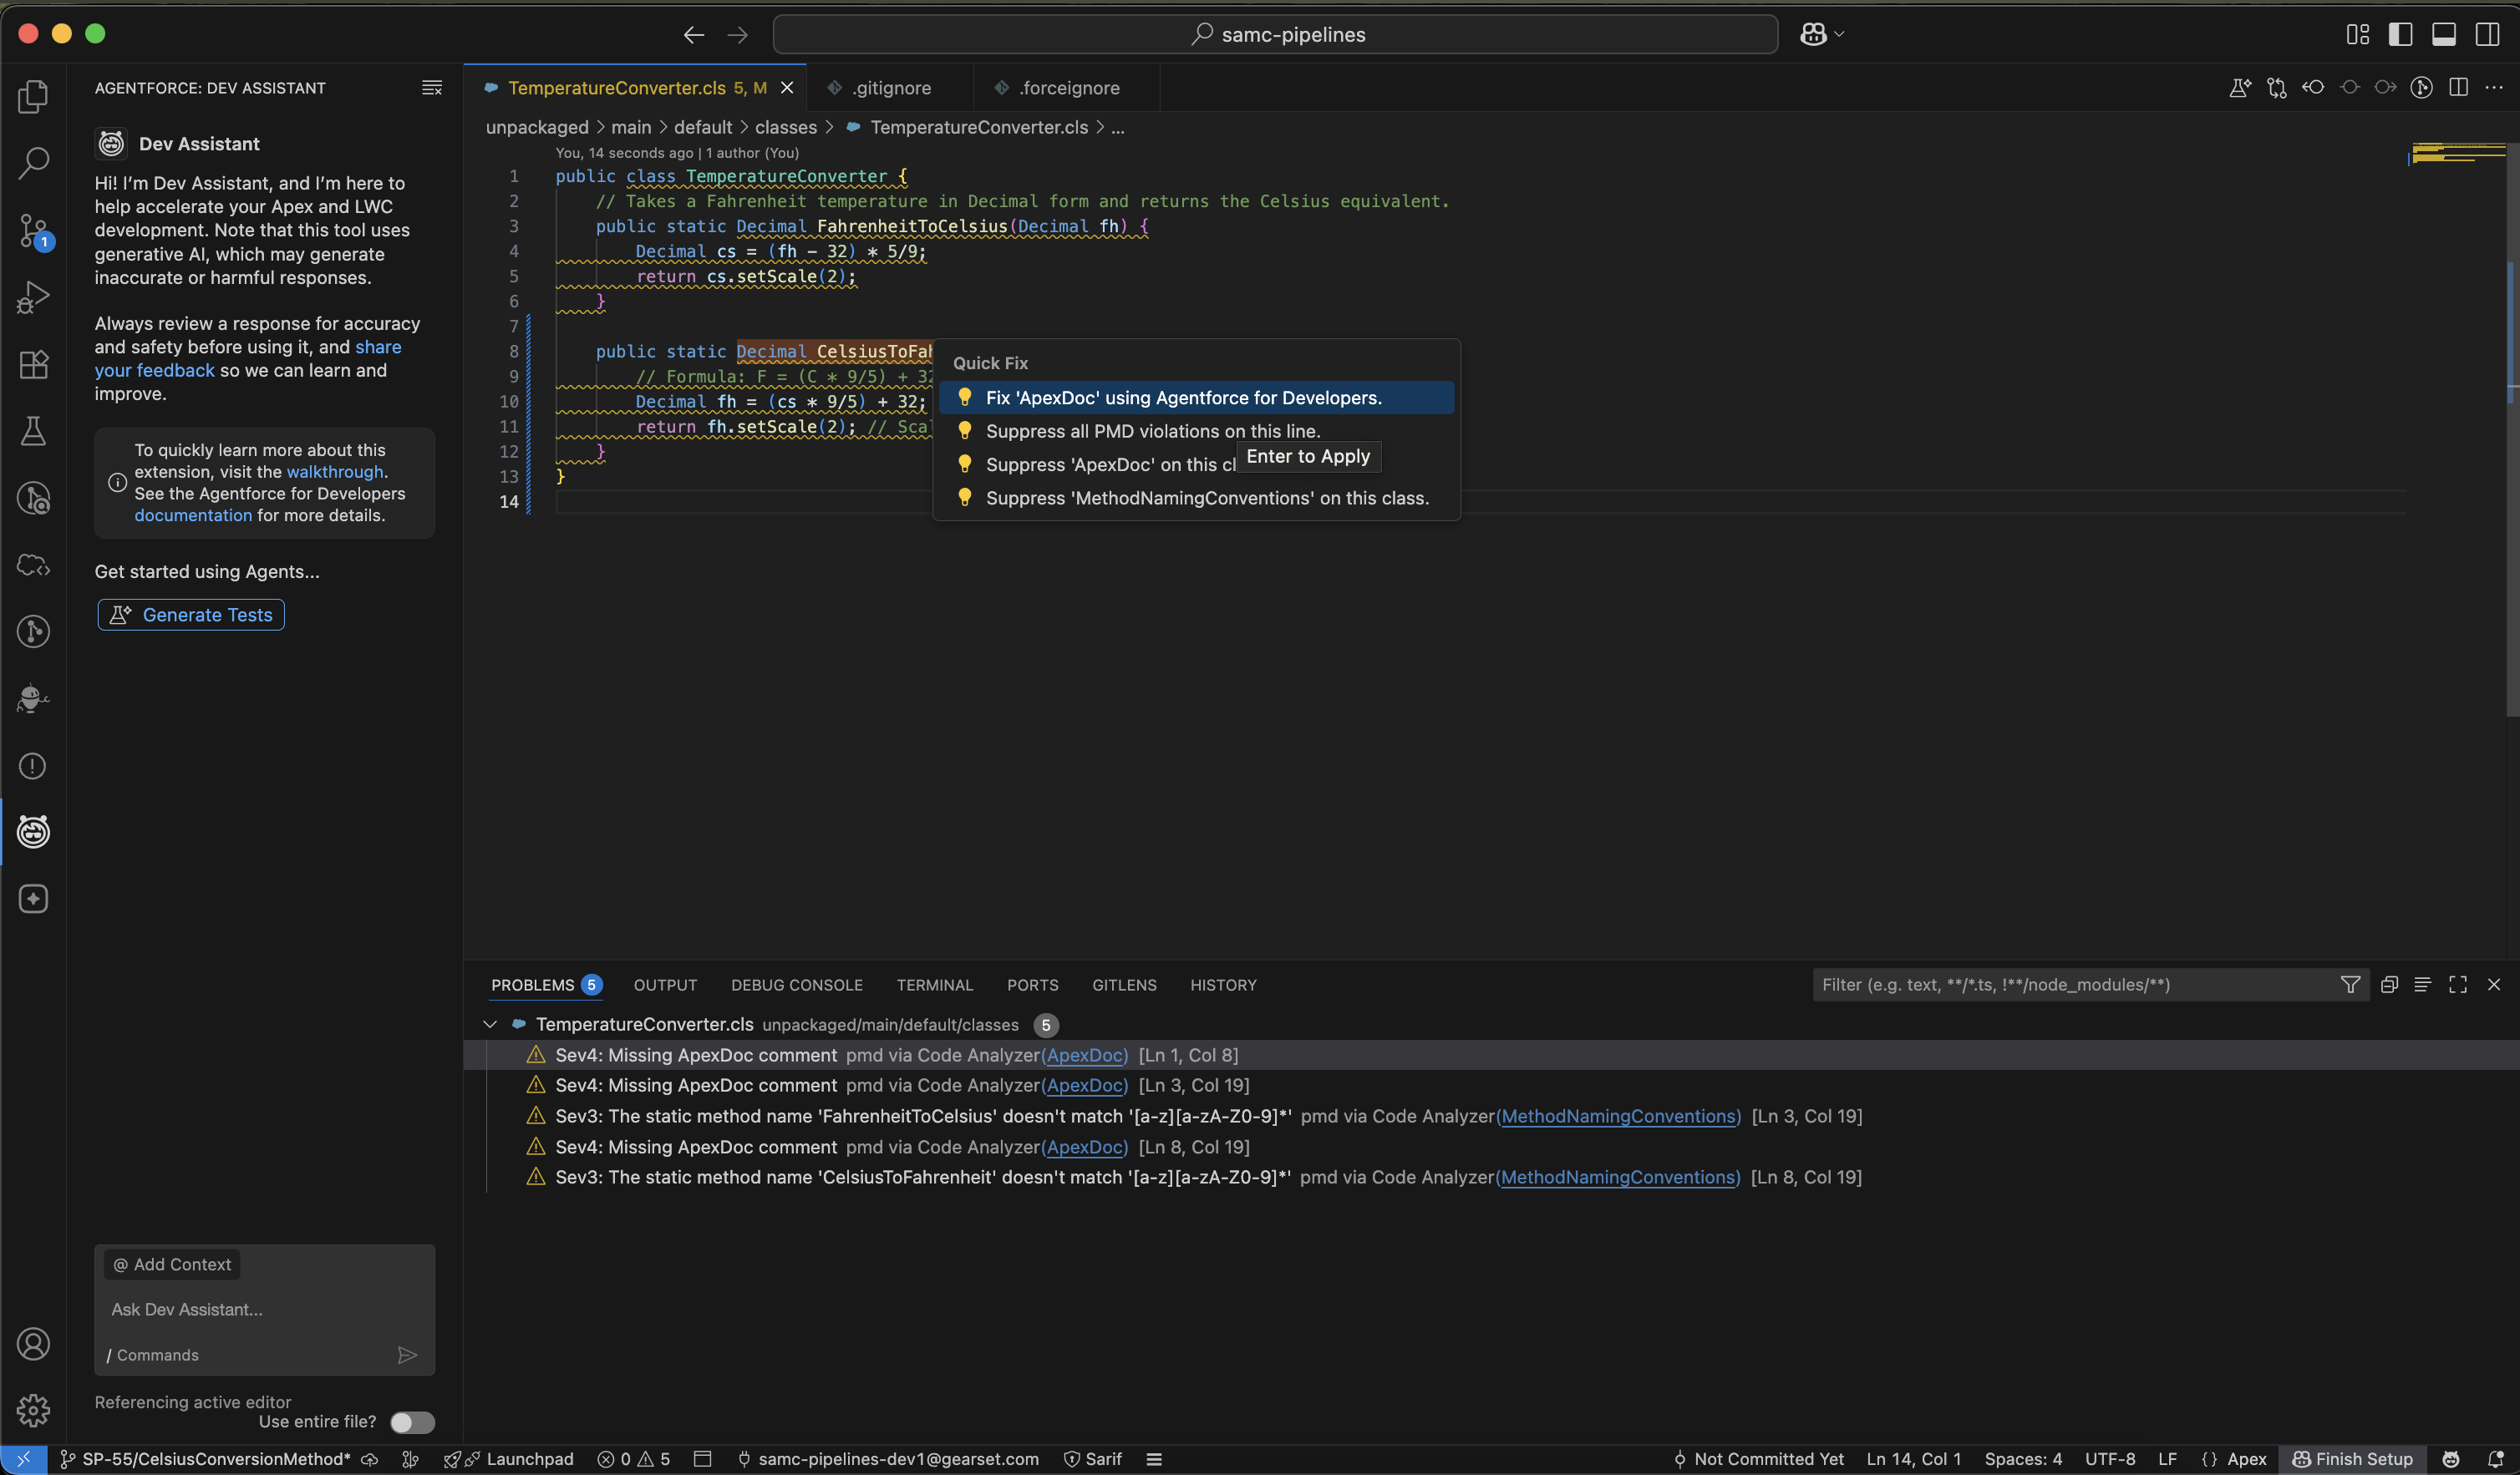Open the walkthrough link
Viewport: 2520px width, 1475px height.
(x=335, y=472)
